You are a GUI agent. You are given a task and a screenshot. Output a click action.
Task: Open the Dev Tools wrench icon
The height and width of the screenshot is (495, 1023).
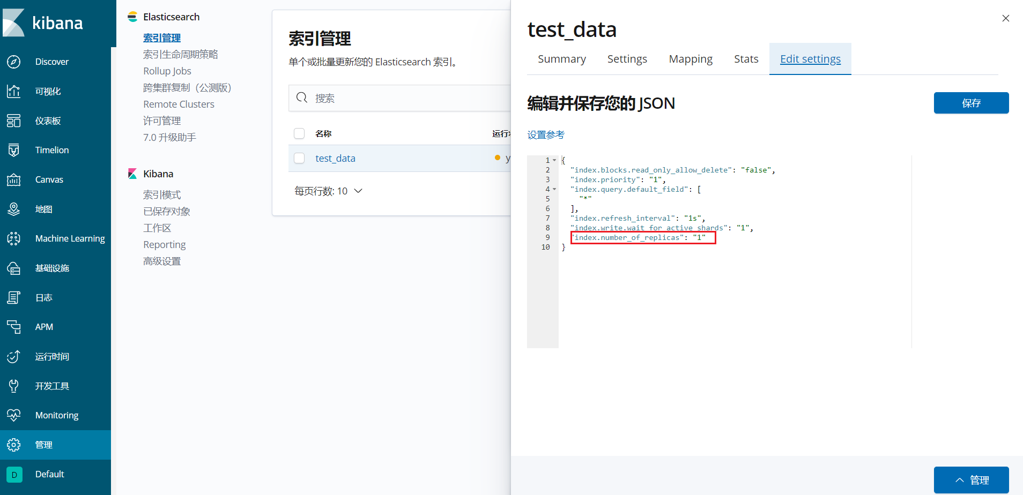click(14, 386)
